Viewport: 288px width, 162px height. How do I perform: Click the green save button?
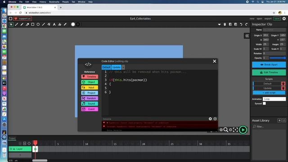(277, 18)
